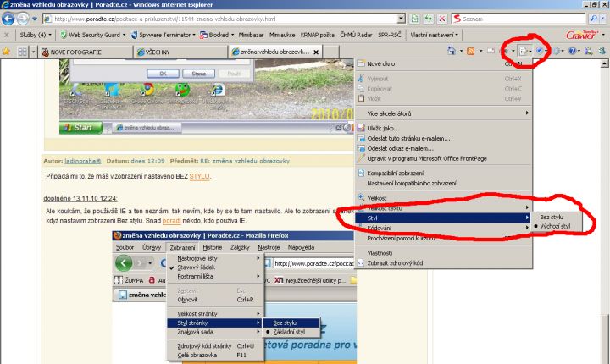
Task: Click the Page menu icon in command bar
Action: point(524,51)
